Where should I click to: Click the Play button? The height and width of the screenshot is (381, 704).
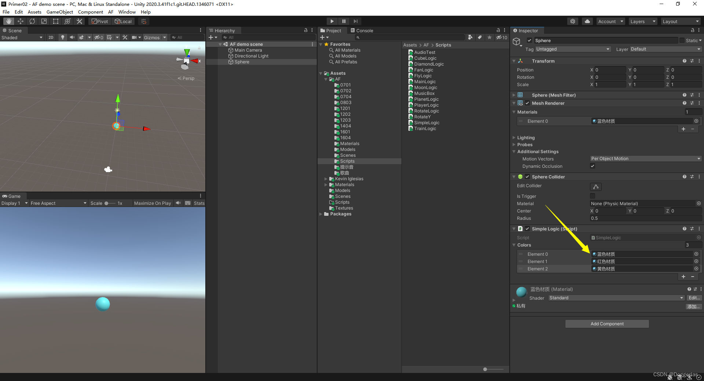(x=332, y=21)
